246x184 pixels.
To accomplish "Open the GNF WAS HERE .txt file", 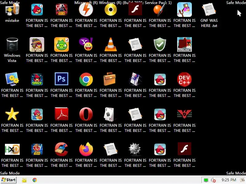I will click(x=209, y=10).
